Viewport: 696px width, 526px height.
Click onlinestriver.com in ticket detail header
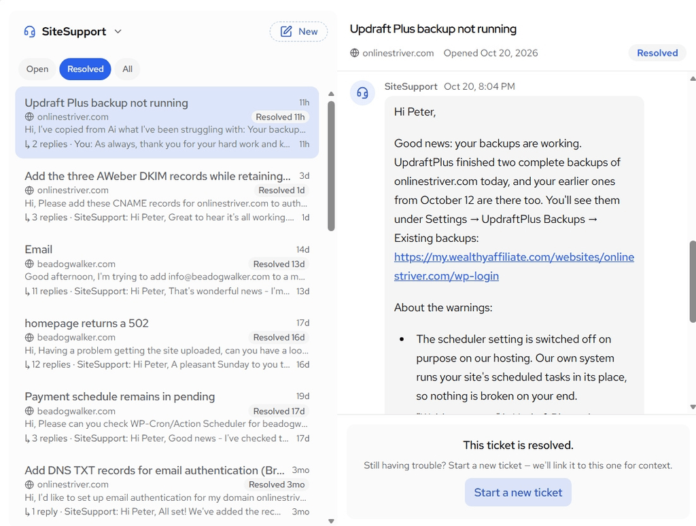click(x=398, y=53)
